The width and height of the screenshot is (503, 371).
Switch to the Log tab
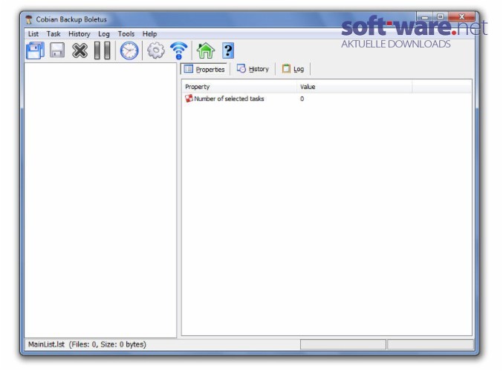coord(293,69)
